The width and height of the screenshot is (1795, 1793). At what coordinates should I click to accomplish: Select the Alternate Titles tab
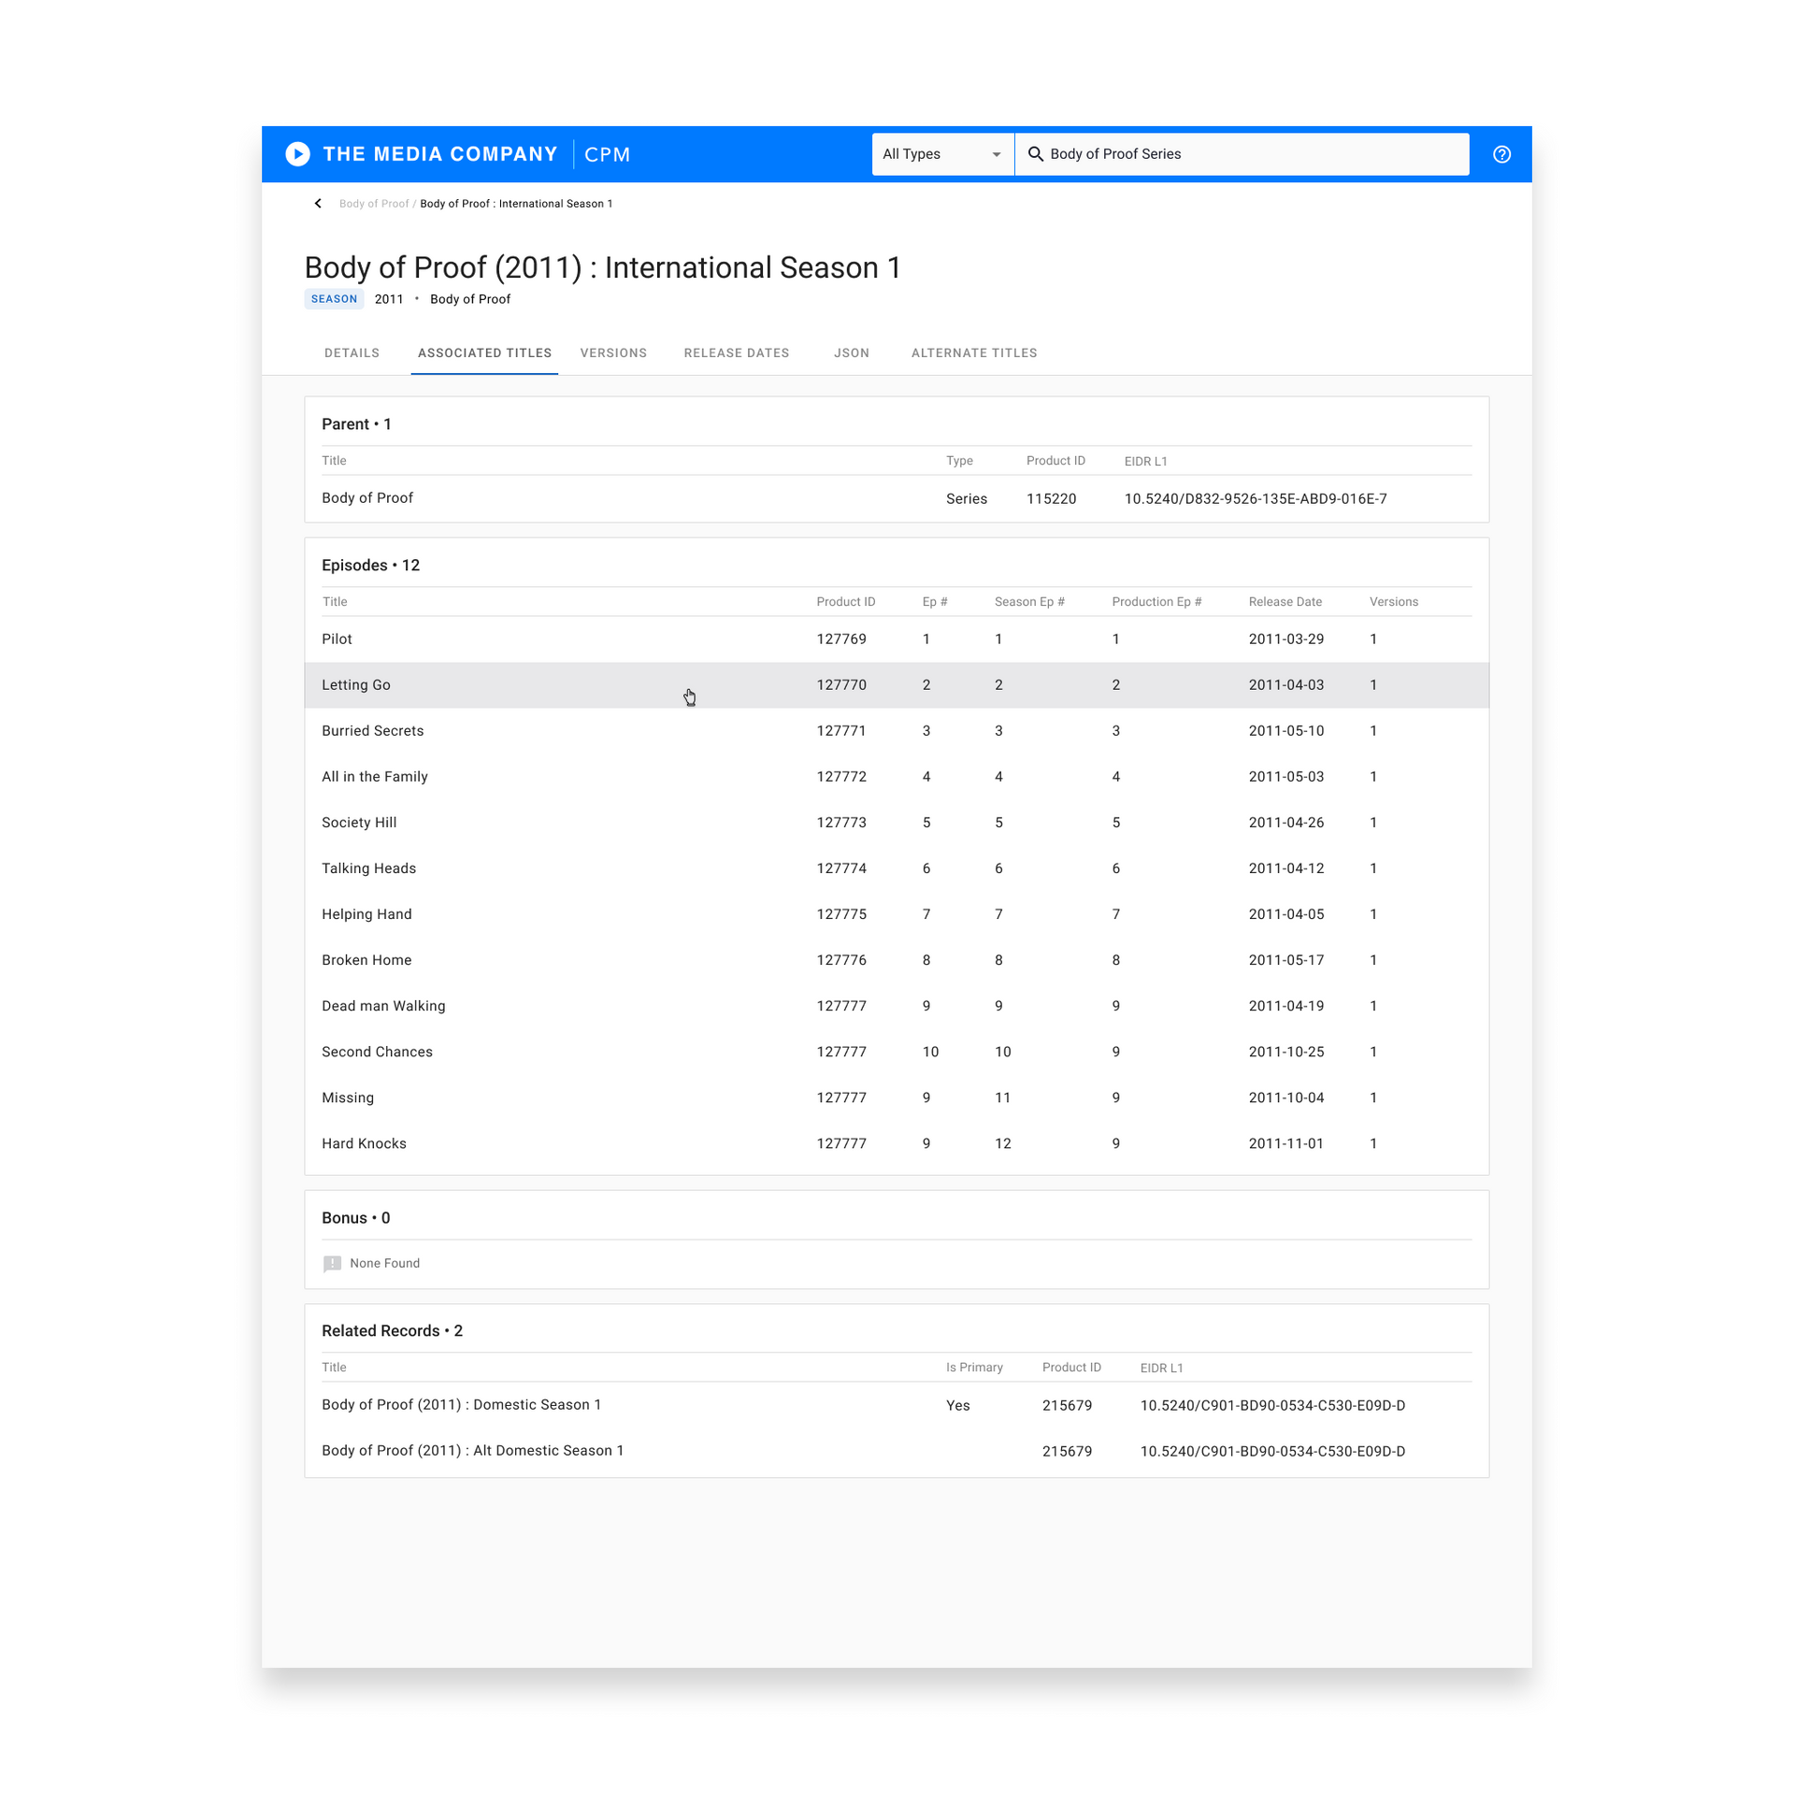(x=973, y=353)
